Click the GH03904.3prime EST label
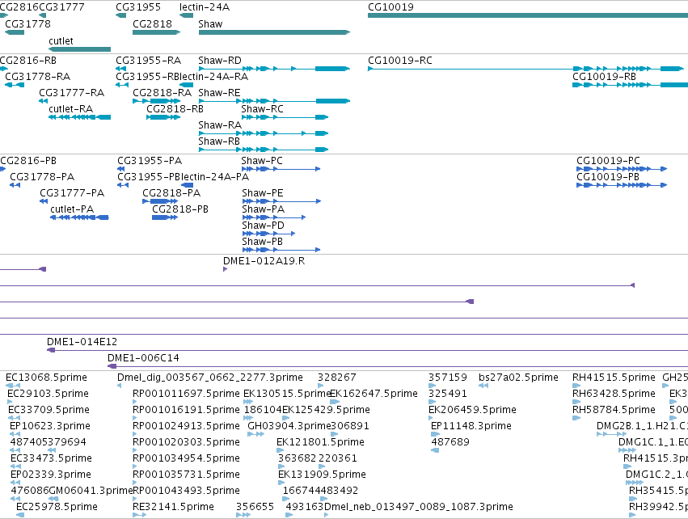The image size is (688, 519). pos(289,426)
